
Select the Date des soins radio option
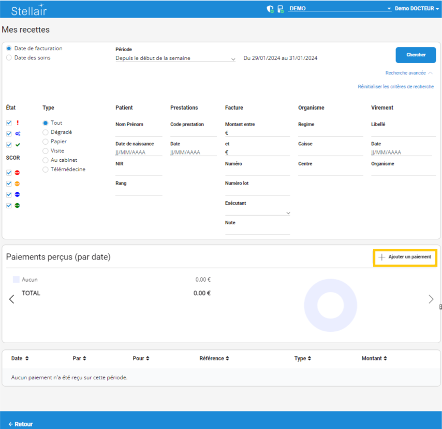[9, 58]
